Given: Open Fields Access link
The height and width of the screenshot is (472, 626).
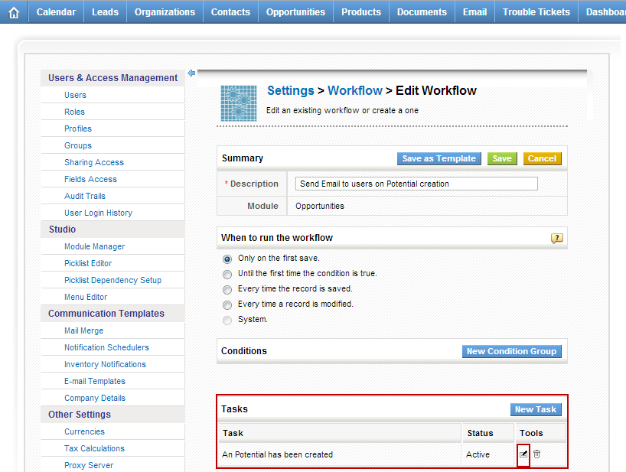Looking at the screenshot, I should tap(90, 179).
